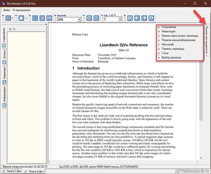Click the Release Copy text
The height and width of the screenshot is (174, 211).
pos(80,35)
